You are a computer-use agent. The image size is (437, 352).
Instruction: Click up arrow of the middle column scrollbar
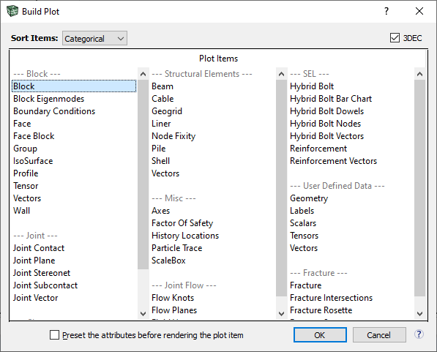[x=282, y=74]
